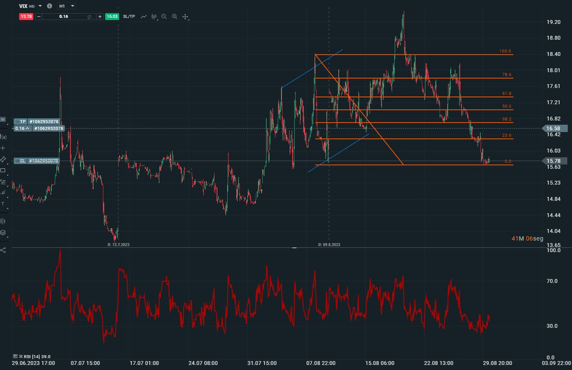
Task: Open the layers tool in sidebar
Action: click(x=3, y=233)
